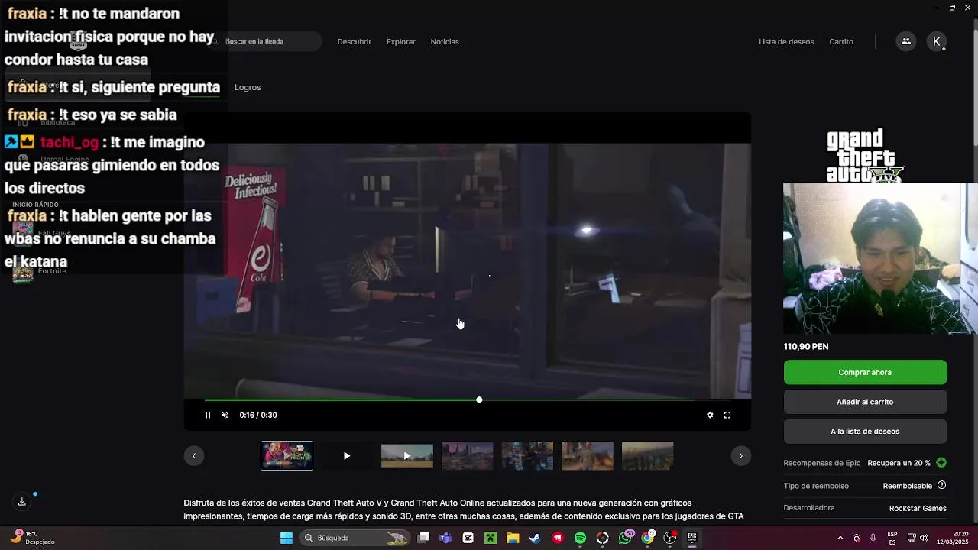
Task: Open Epic rewards plus icon
Action: [x=941, y=463]
